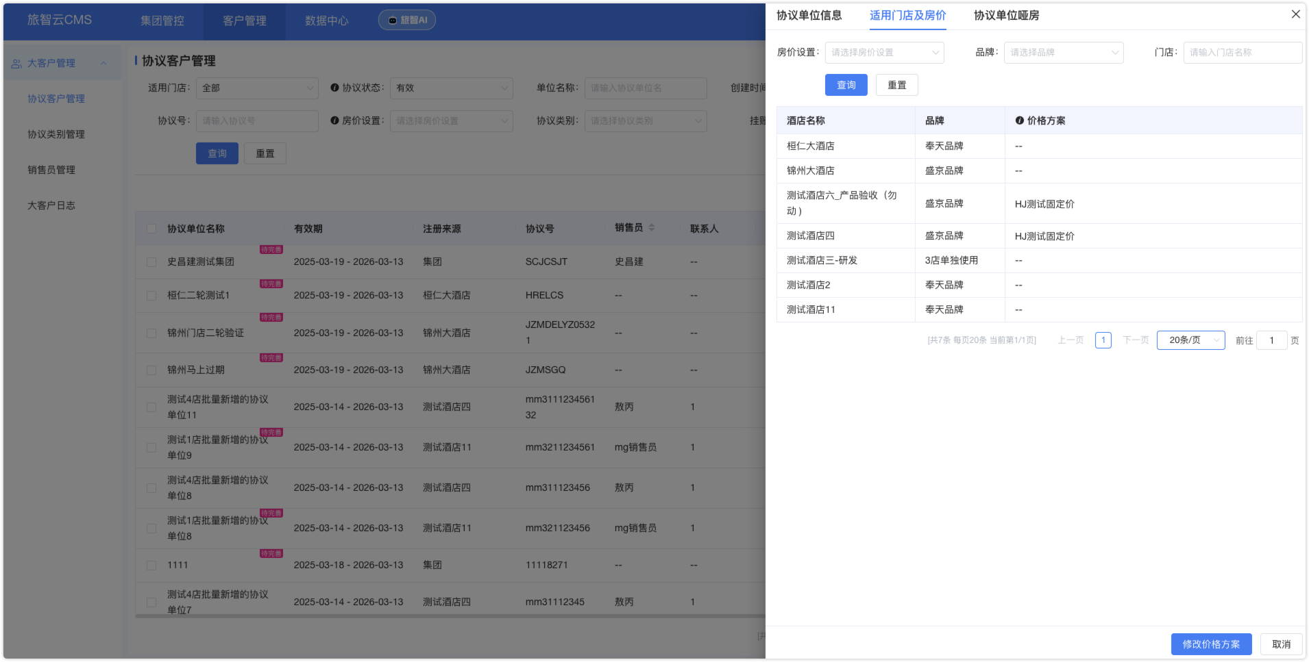Open 客户管理 top menu
The image size is (1309, 662).
coord(245,21)
